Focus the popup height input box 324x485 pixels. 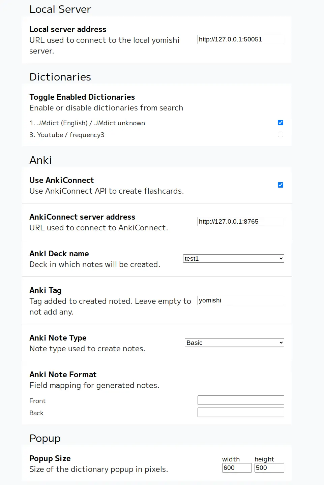pos(269,468)
